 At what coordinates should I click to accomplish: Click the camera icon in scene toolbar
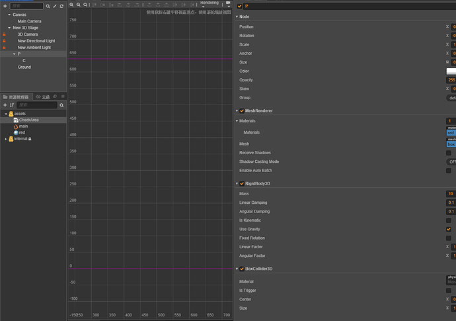coord(228,3)
